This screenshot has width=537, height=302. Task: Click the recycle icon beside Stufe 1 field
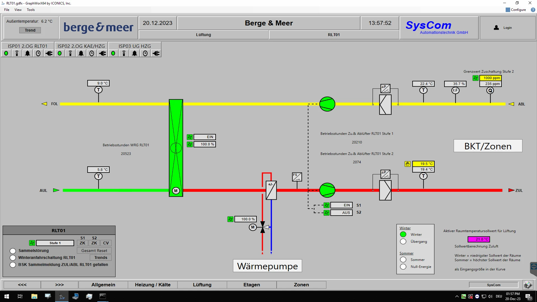pyautogui.click(x=32, y=243)
